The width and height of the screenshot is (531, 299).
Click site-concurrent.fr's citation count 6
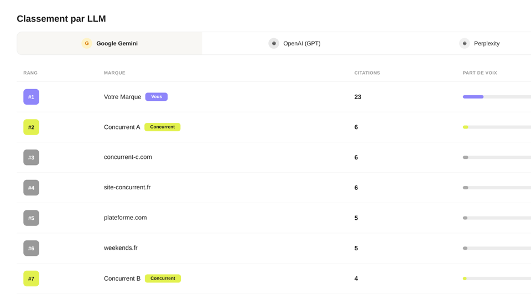click(356, 188)
